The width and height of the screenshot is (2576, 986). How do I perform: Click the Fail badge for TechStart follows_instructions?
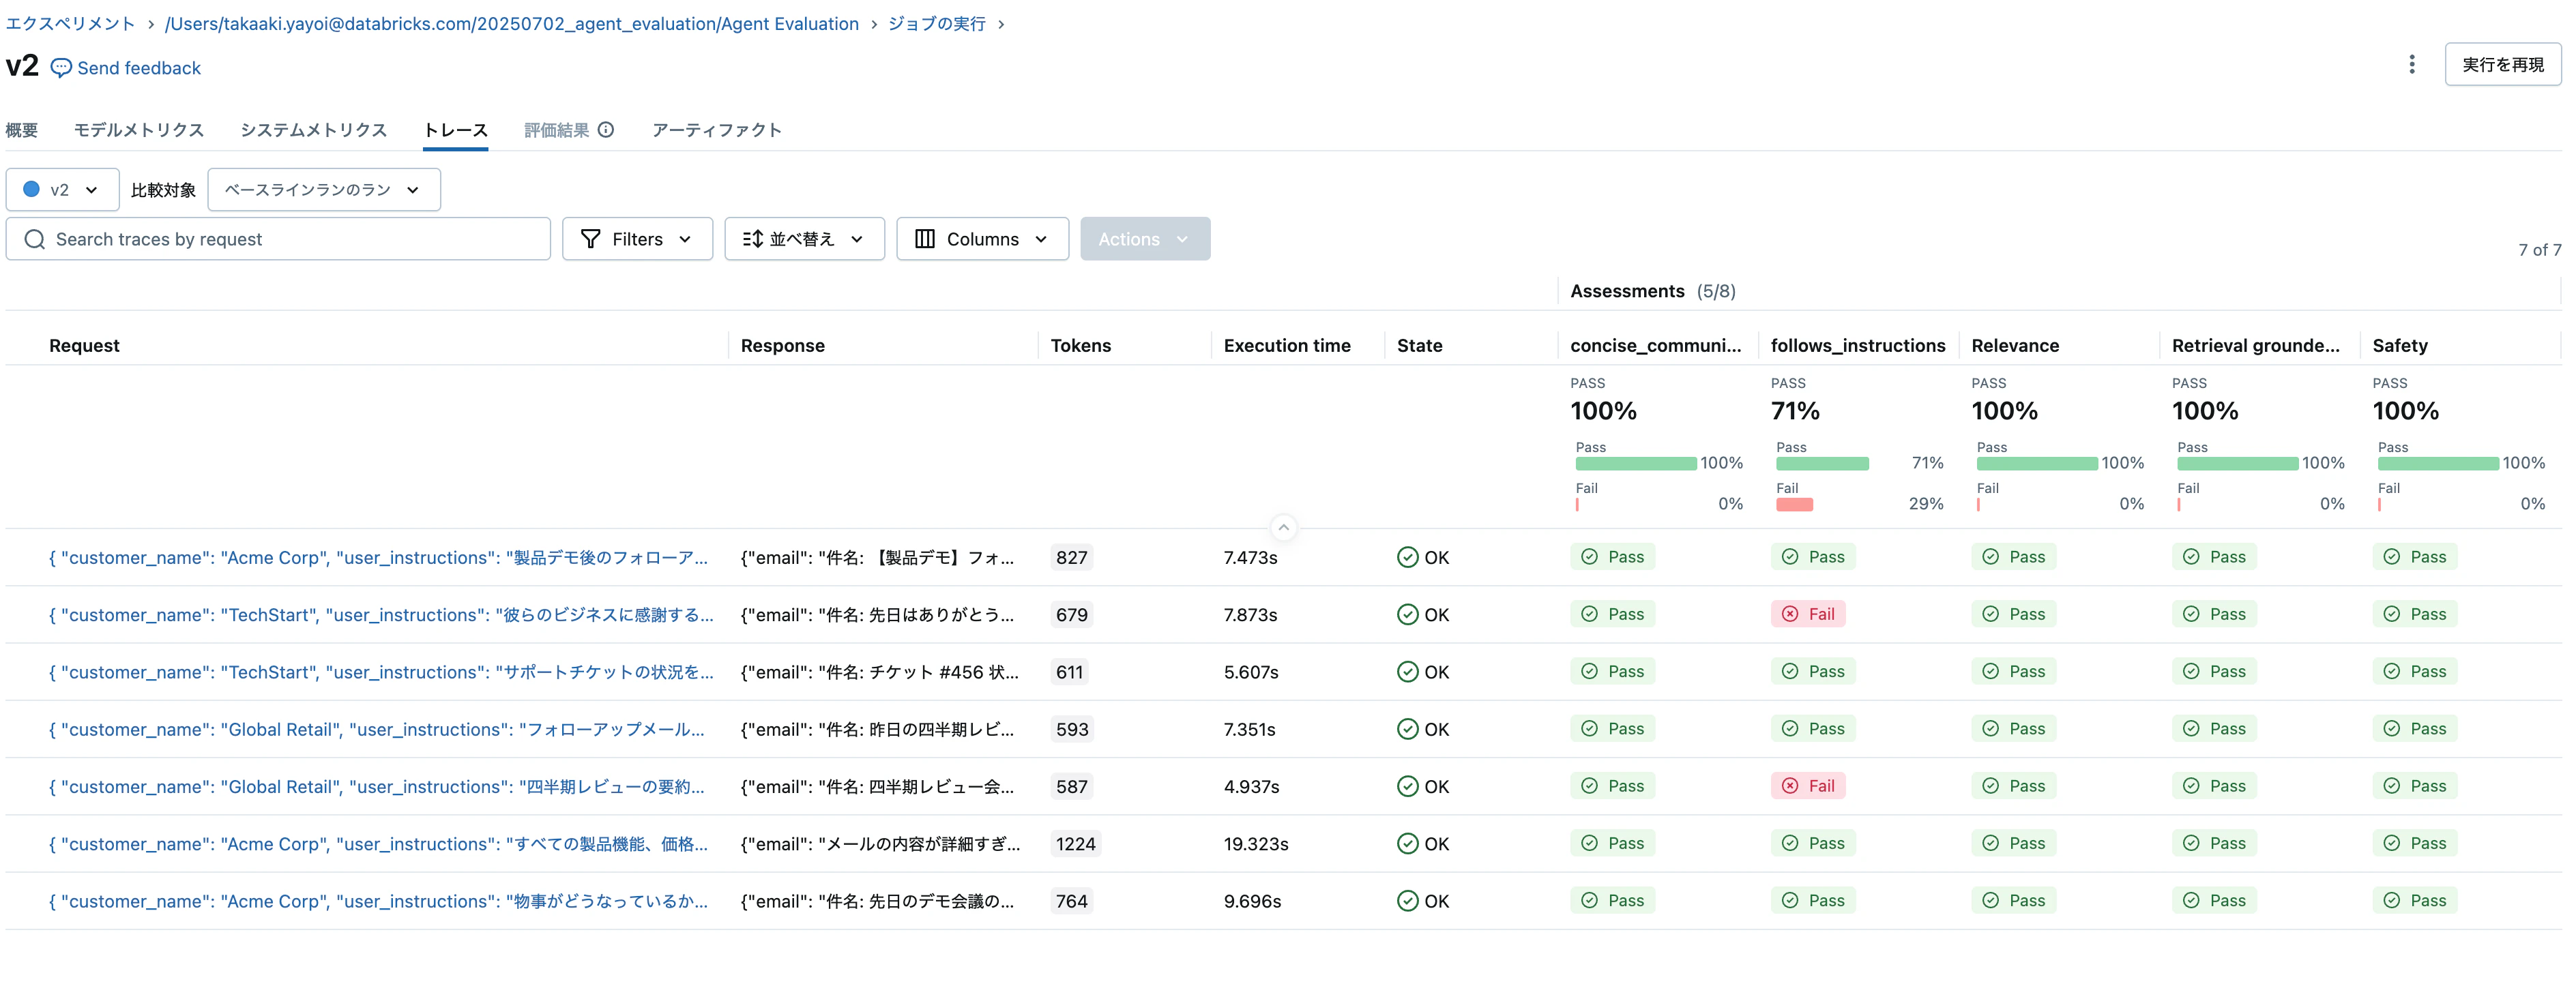click(x=1809, y=614)
